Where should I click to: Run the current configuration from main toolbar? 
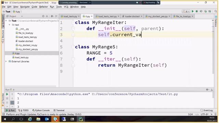click(x=193, y=11)
